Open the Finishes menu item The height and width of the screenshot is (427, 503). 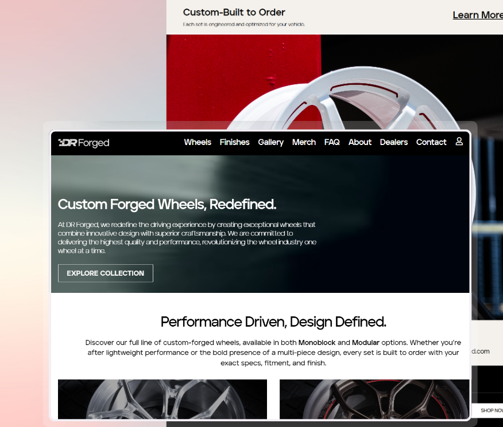coord(234,142)
